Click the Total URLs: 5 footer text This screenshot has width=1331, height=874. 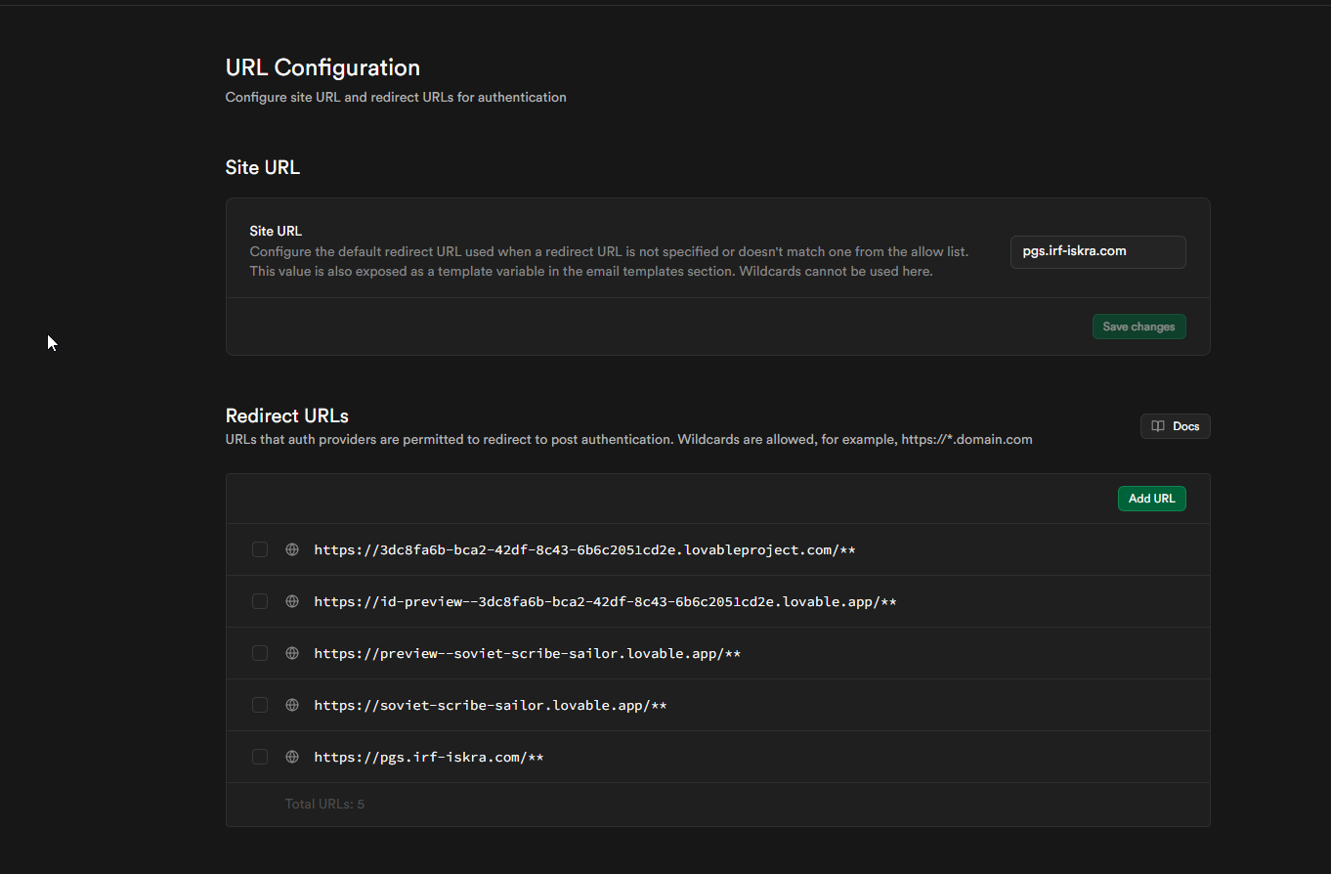(324, 805)
